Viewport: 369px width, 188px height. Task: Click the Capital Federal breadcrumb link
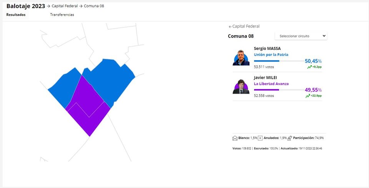point(65,6)
